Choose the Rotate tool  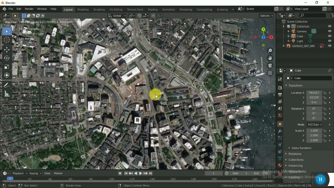(x=7, y=58)
